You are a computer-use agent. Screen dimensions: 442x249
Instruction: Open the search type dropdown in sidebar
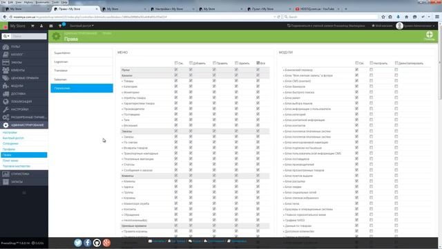pyautogui.click(x=6, y=36)
